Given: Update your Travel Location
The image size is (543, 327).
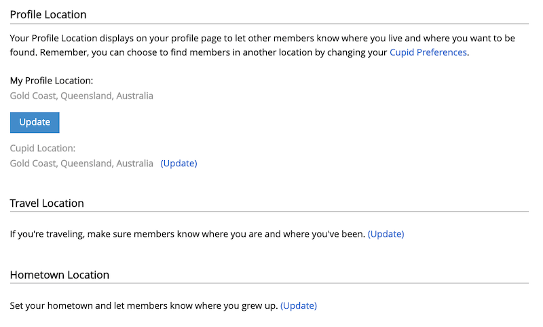Looking at the screenshot, I should pyautogui.click(x=386, y=234).
